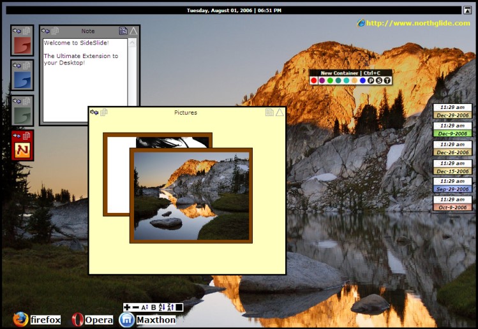Image resolution: width=478 pixels, height=329 pixels.
Task: Open the red SideSlide container thumbnail
Action: [x=22, y=45]
